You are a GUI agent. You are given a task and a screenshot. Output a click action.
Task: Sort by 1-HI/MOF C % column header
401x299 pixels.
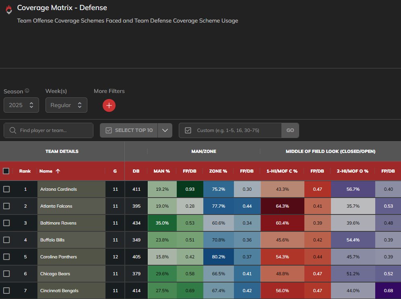point(282,171)
